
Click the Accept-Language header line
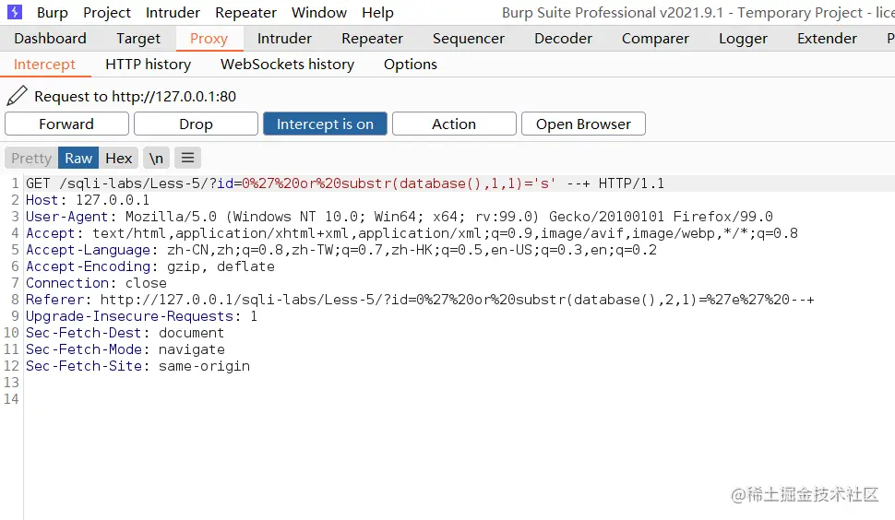click(341, 250)
